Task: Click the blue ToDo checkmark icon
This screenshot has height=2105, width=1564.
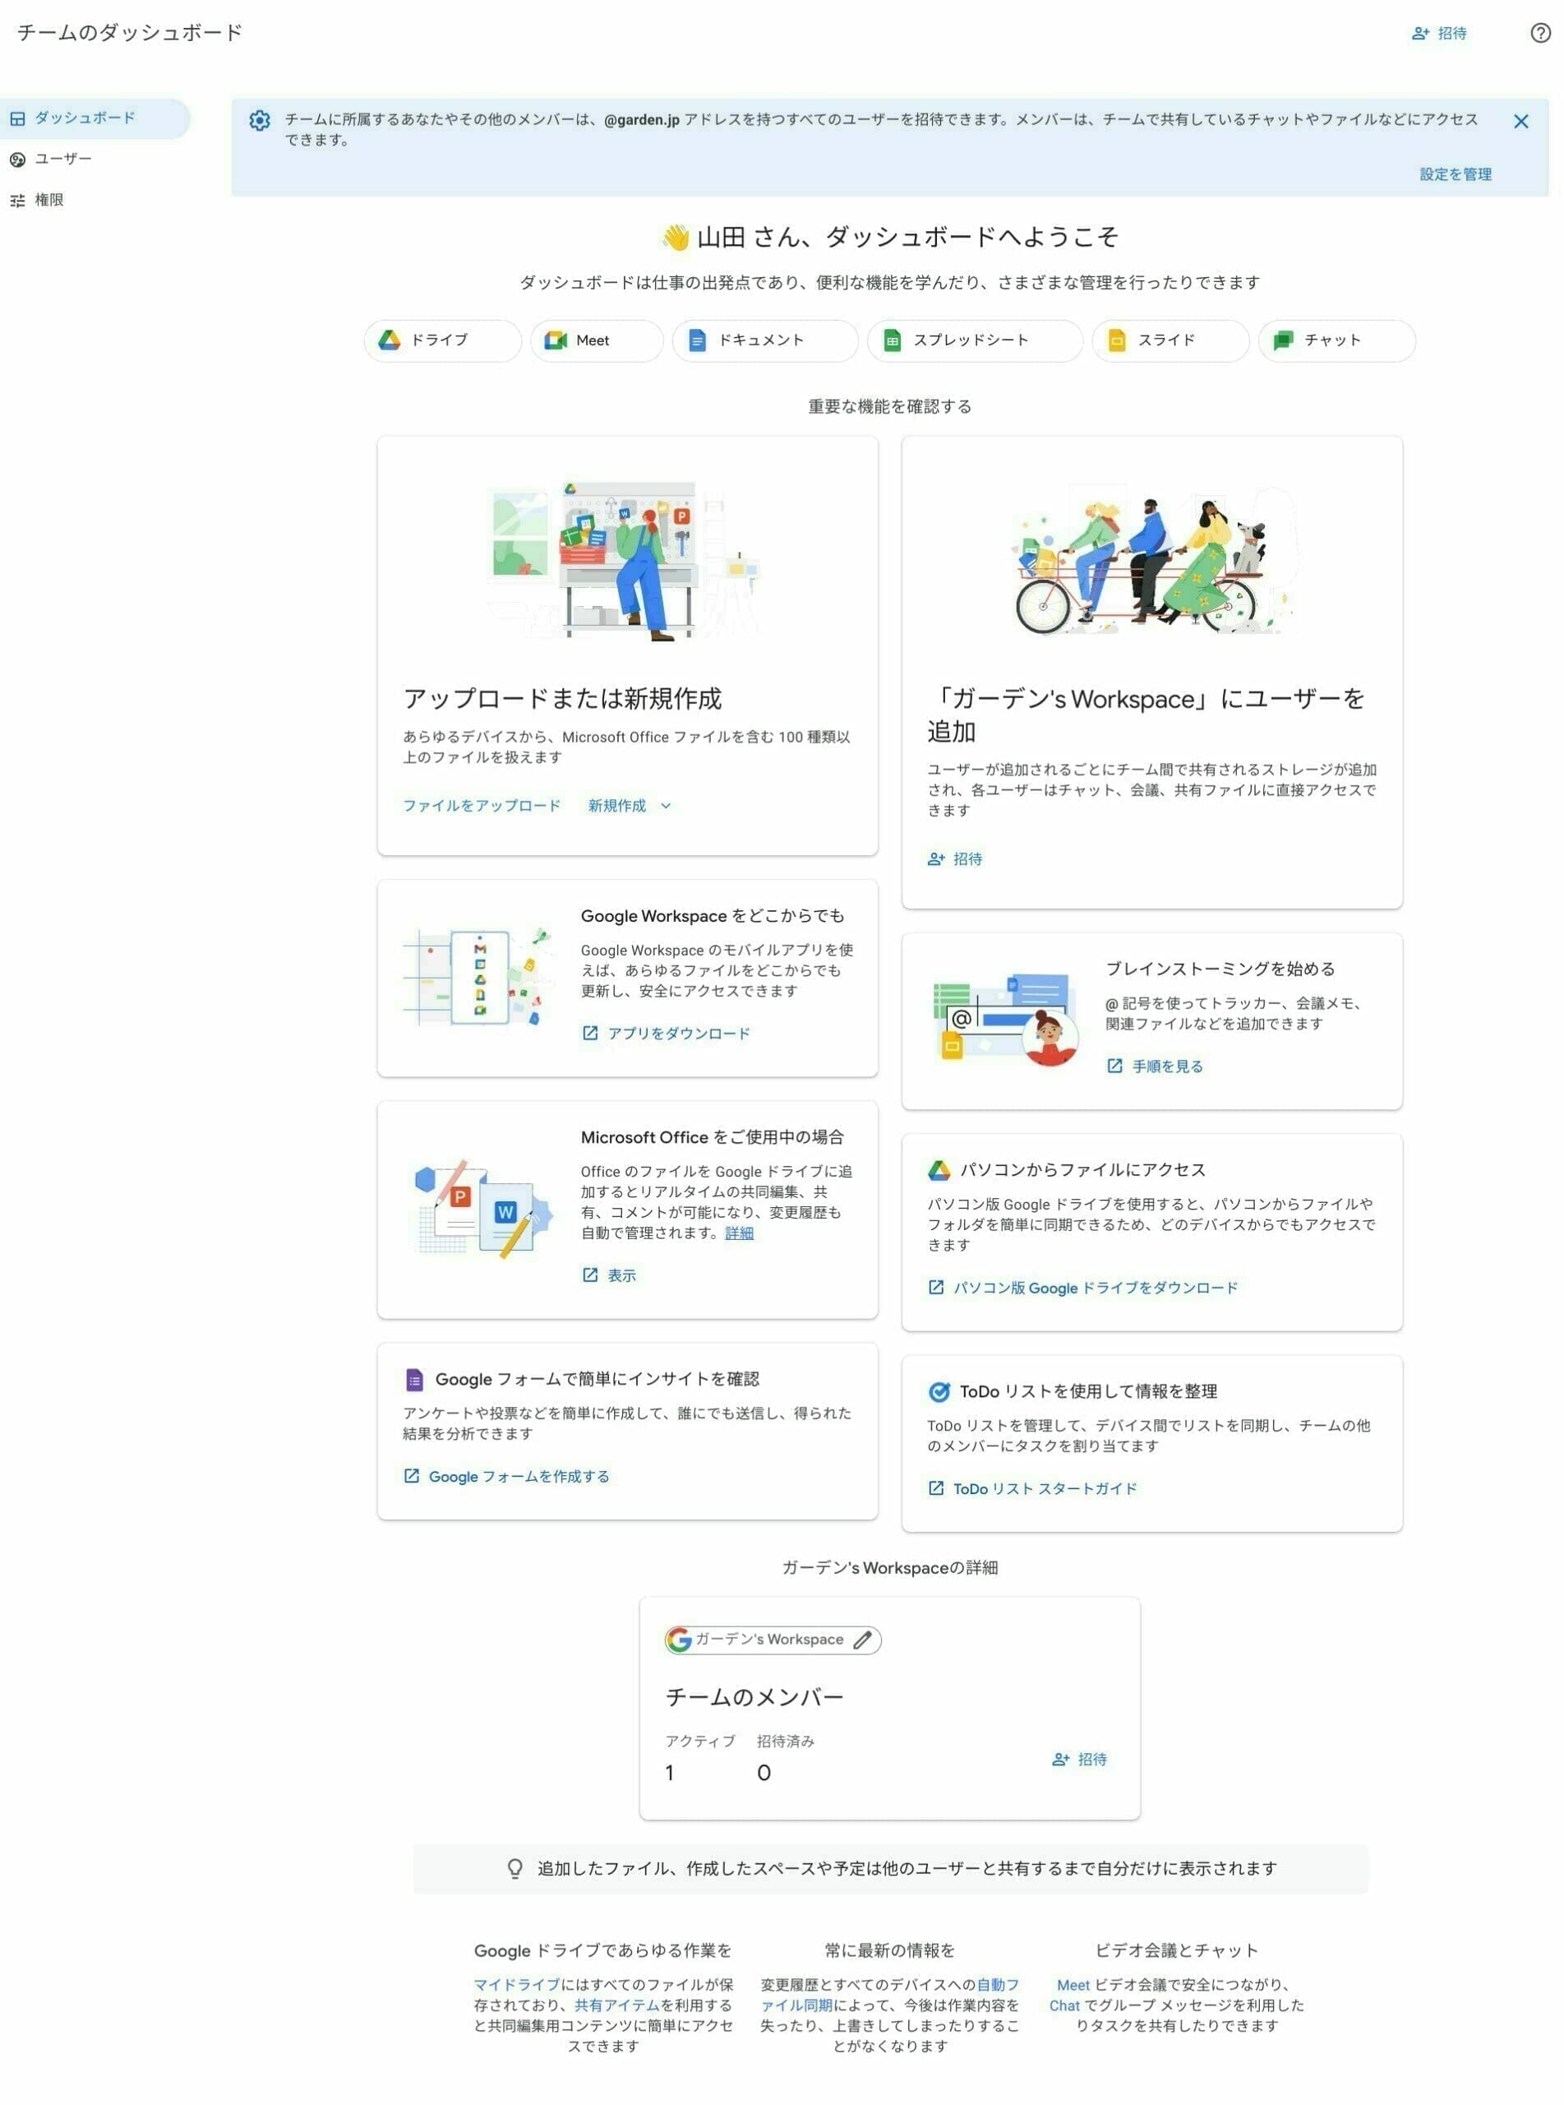Action: [x=939, y=1391]
